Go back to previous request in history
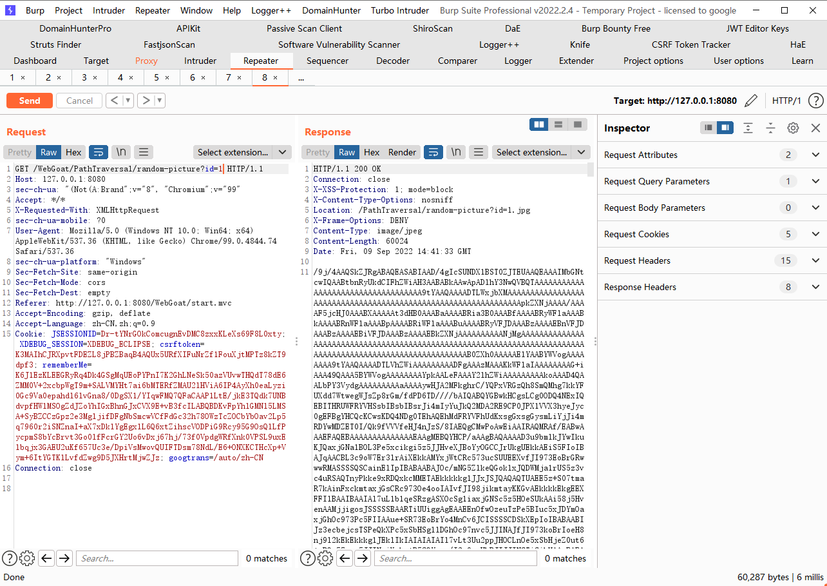 (x=114, y=101)
